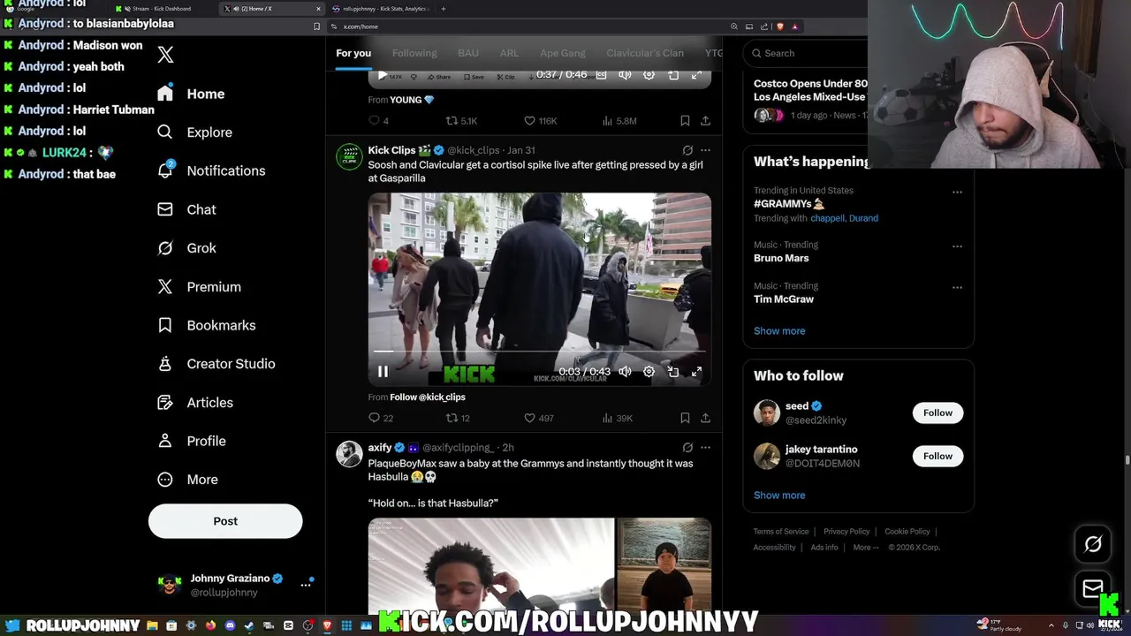The height and width of the screenshot is (636, 1131).
Task: Open Creator Studio
Action: [216, 364]
